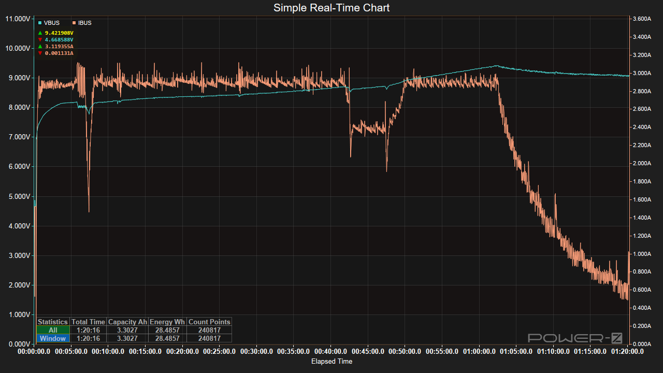This screenshot has width=663, height=373.
Task: Click the red min-voltage down arrow marker
Action: 40,39
